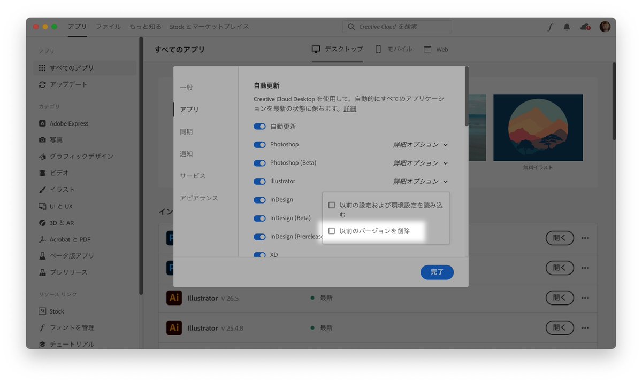Open Adobe Express category icon
This screenshot has width=642, height=383.
coord(42,123)
